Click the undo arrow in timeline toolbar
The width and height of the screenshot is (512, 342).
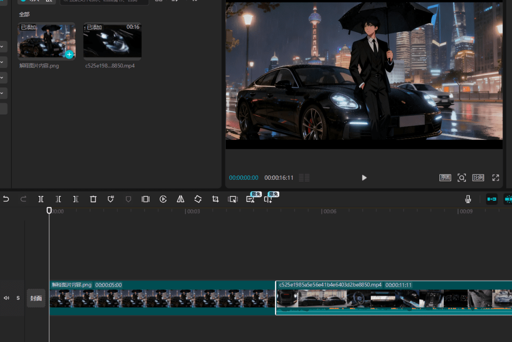(6, 199)
